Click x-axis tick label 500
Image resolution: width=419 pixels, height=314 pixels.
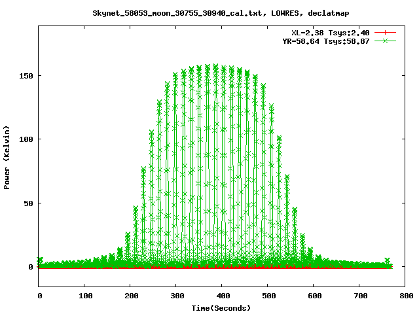[x=269, y=296]
